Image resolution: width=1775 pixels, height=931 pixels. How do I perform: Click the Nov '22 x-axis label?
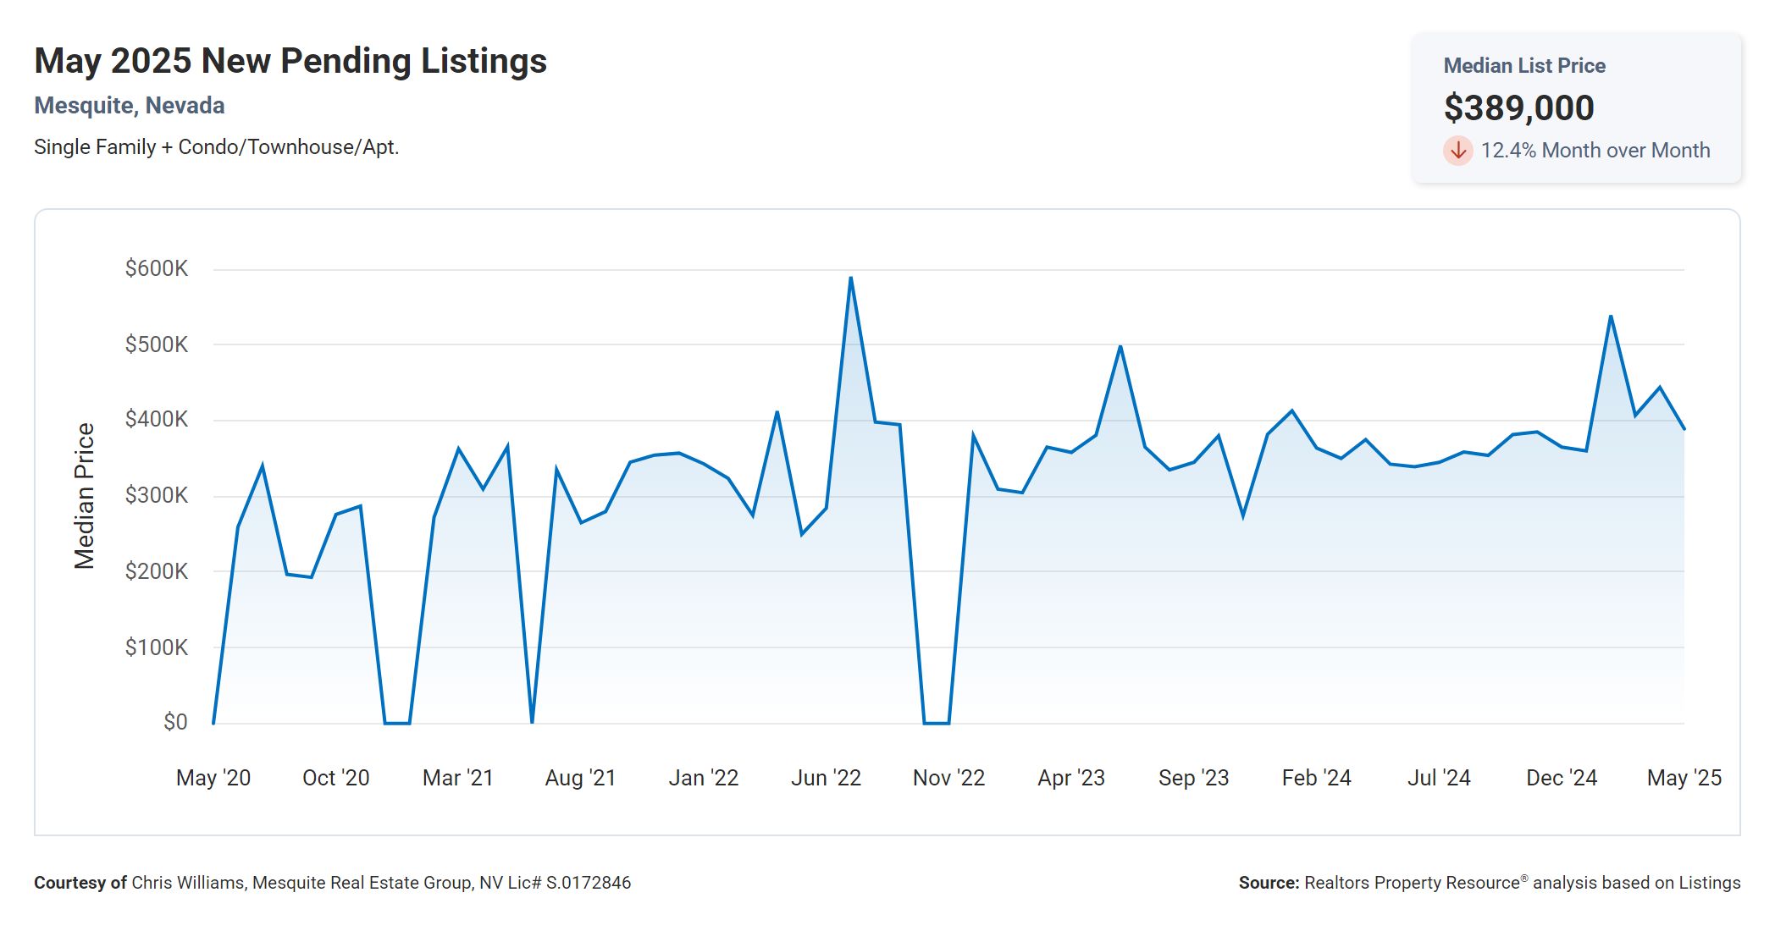tap(949, 778)
